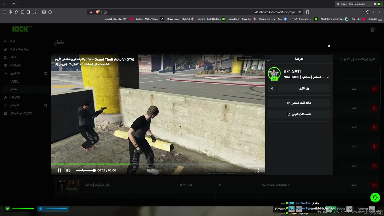Open Brave Shields lion icon
The height and width of the screenshot is (216, 384).
(98, 12)
